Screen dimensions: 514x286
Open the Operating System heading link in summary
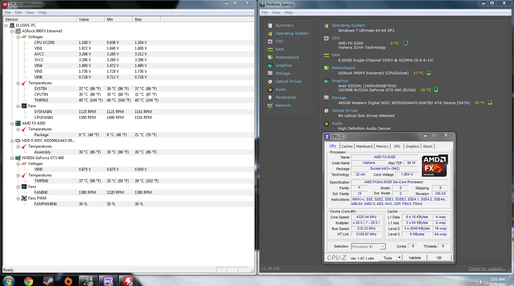(348, 25)
